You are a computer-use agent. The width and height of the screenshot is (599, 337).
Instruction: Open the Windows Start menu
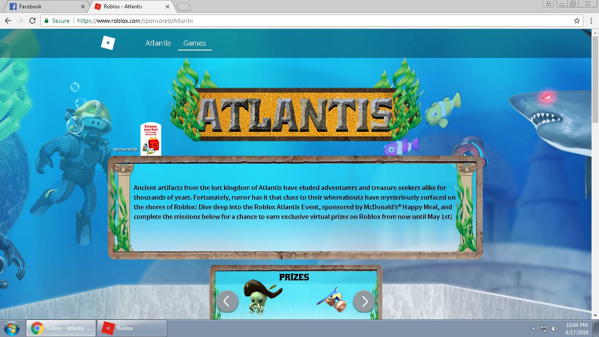coord(12,328)
